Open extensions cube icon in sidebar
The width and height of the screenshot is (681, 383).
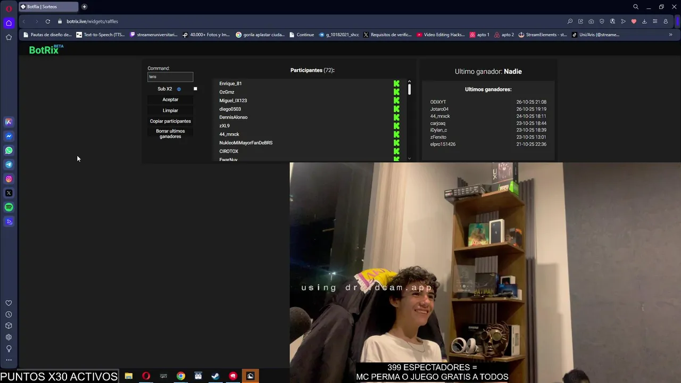click(x=9, y=326)
